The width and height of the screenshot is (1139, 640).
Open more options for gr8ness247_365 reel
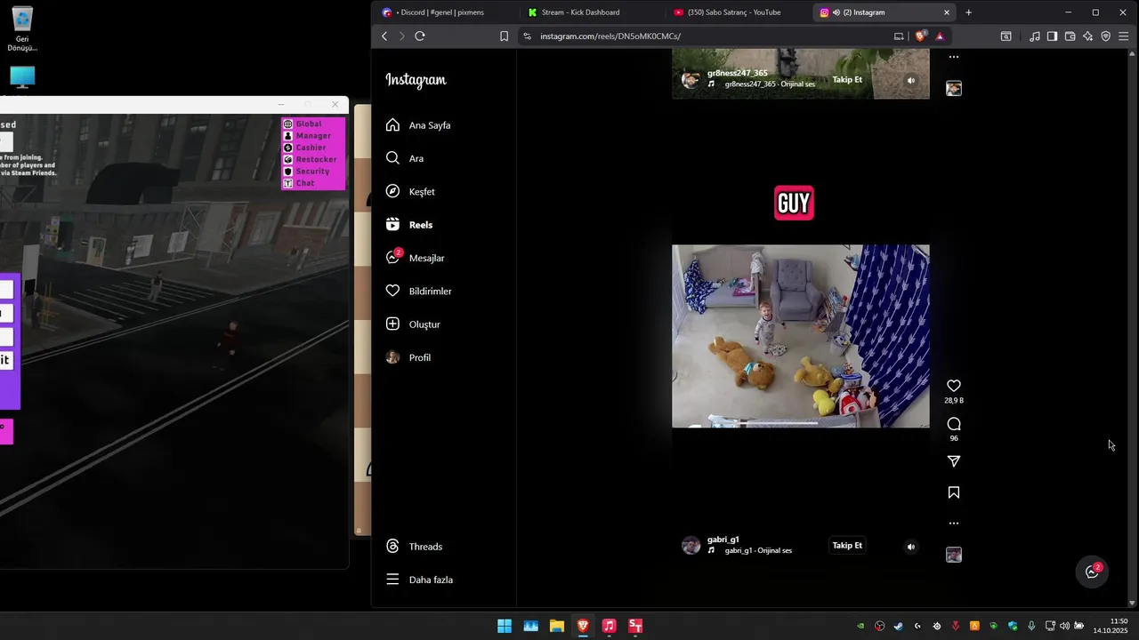[x=954, y=57]
